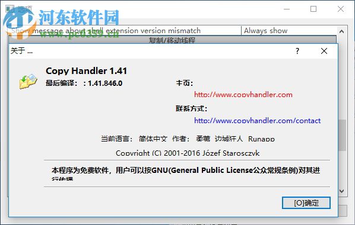355x225 pixels.
Task: Minimize the 选项 options window
Action: (287, 9)
